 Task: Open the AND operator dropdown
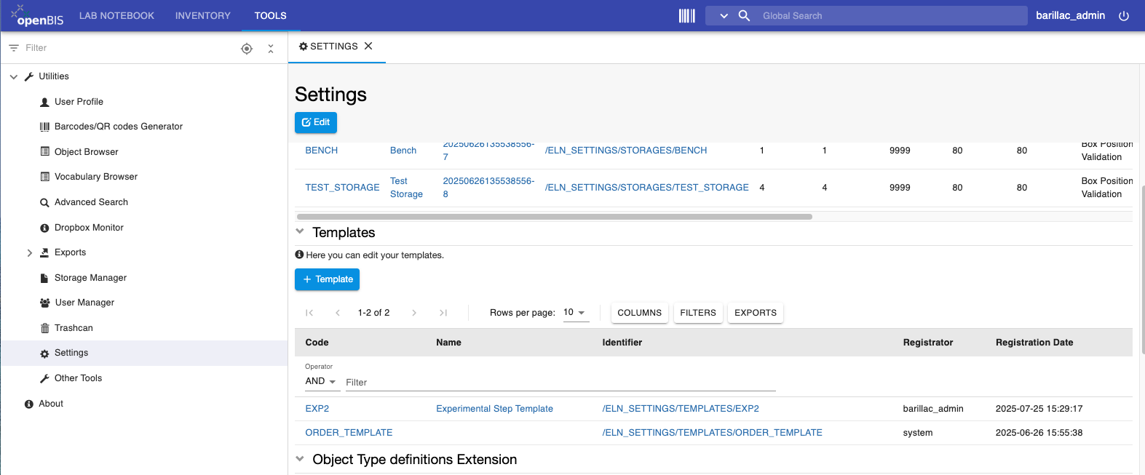tap(321, 381)
